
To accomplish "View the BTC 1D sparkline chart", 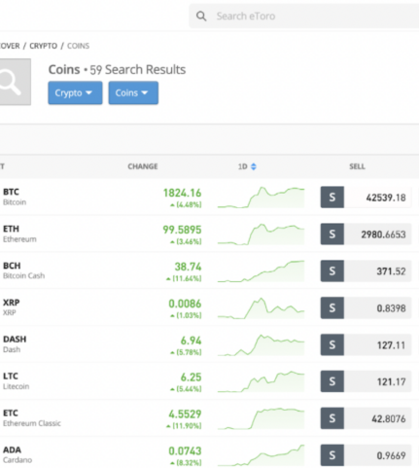I will 262,198.
